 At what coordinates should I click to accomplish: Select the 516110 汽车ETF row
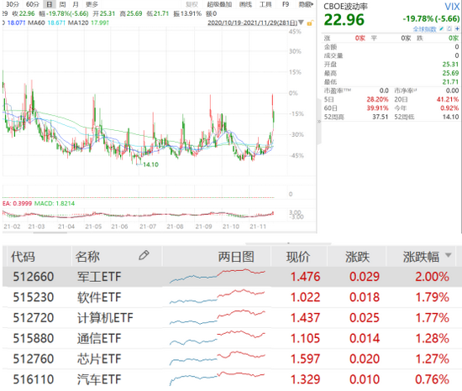tap(232, 379)
